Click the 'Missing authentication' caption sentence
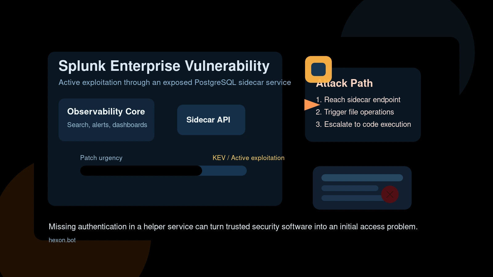Image resolution: width=493 pixels, height=277 pixels. tap(233, 227)
